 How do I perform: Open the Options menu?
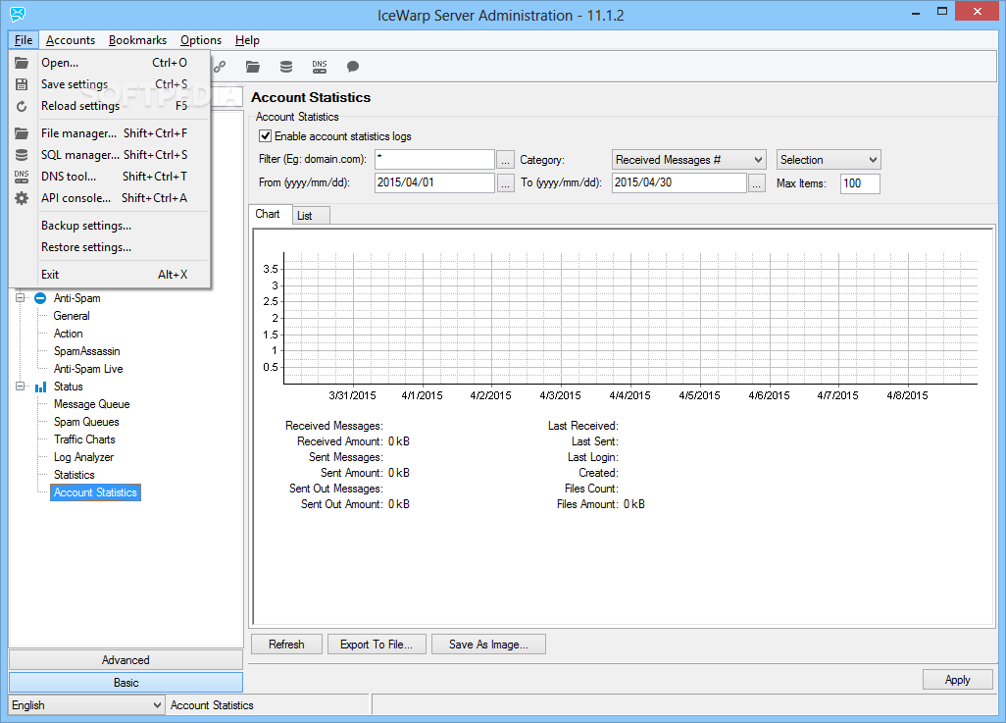(201, 40)
